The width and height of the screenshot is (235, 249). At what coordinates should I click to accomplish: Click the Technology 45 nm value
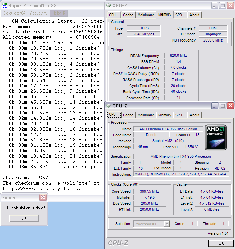coord(143,147)
